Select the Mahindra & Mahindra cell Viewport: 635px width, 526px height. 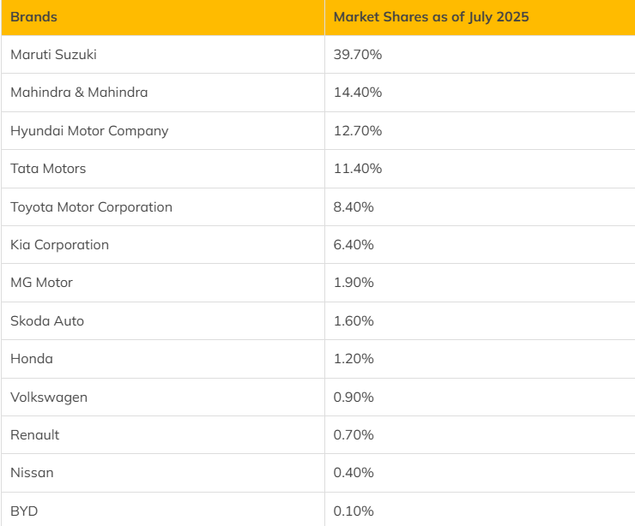(x=79, y=93)
